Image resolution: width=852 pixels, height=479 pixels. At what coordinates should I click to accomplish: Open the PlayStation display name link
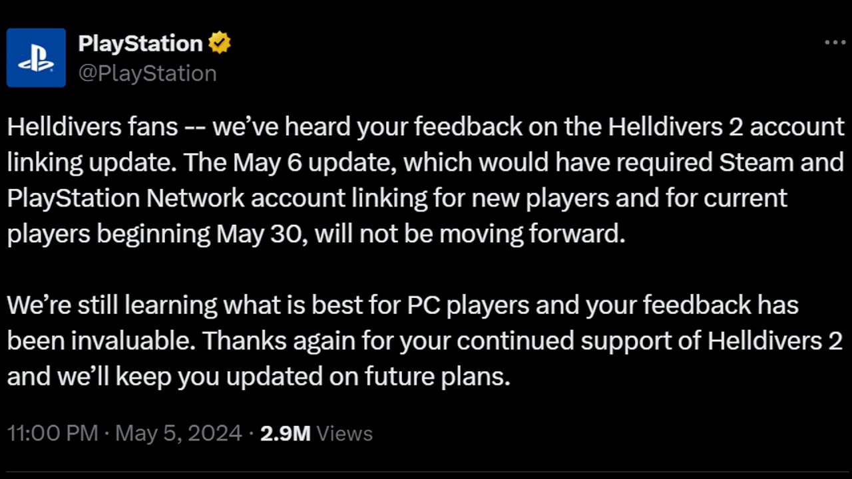[140, 44]
